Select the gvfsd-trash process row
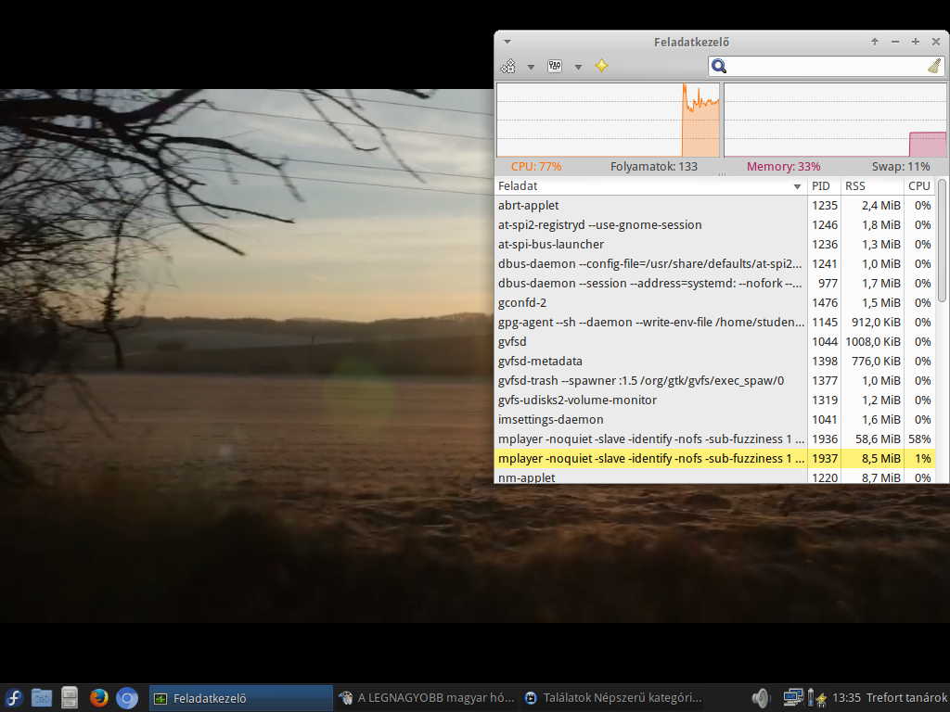Viewport: 950px width, 712px height. [x=715, y=380]
